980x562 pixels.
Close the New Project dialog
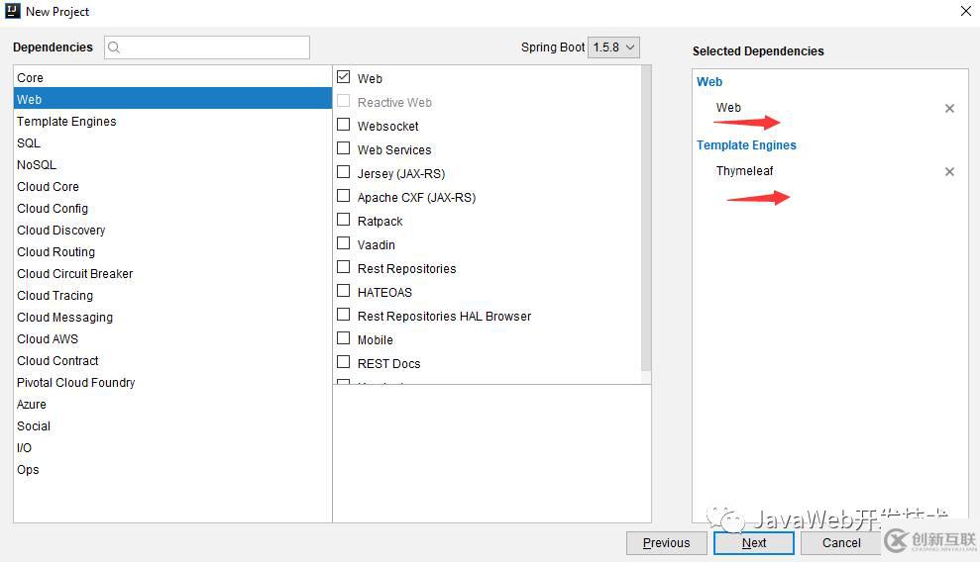(965, 11)
